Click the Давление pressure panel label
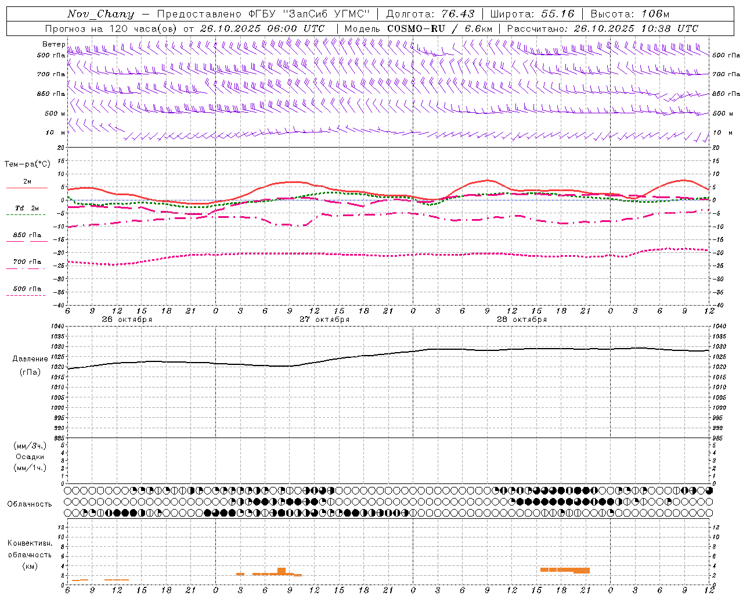The height and width of the screenshot is (595, 743). (x=30, y=359)
